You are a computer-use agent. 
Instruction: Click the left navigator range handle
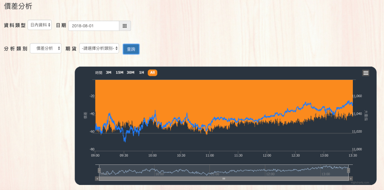click(x=99, y=170)
